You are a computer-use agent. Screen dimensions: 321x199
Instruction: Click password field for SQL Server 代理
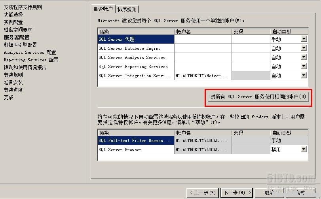(251, 39)
